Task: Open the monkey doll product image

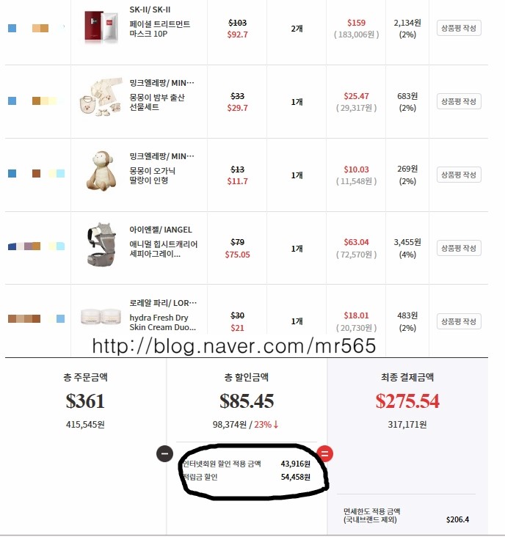Action: click(101, 170)
